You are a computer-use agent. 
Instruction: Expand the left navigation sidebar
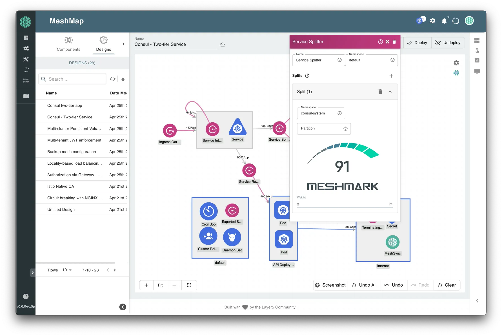coord(33,273)
